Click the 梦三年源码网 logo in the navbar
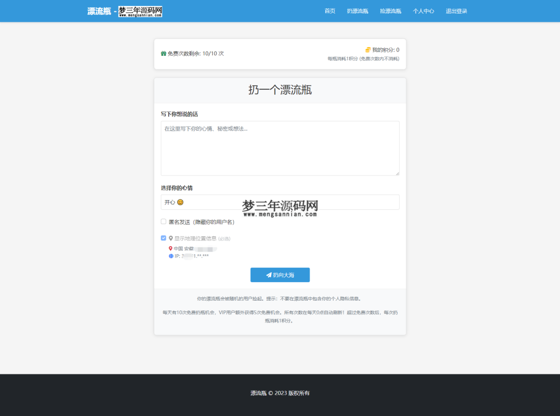This screenshot has height=416, width=560. [x=141, y=10]
